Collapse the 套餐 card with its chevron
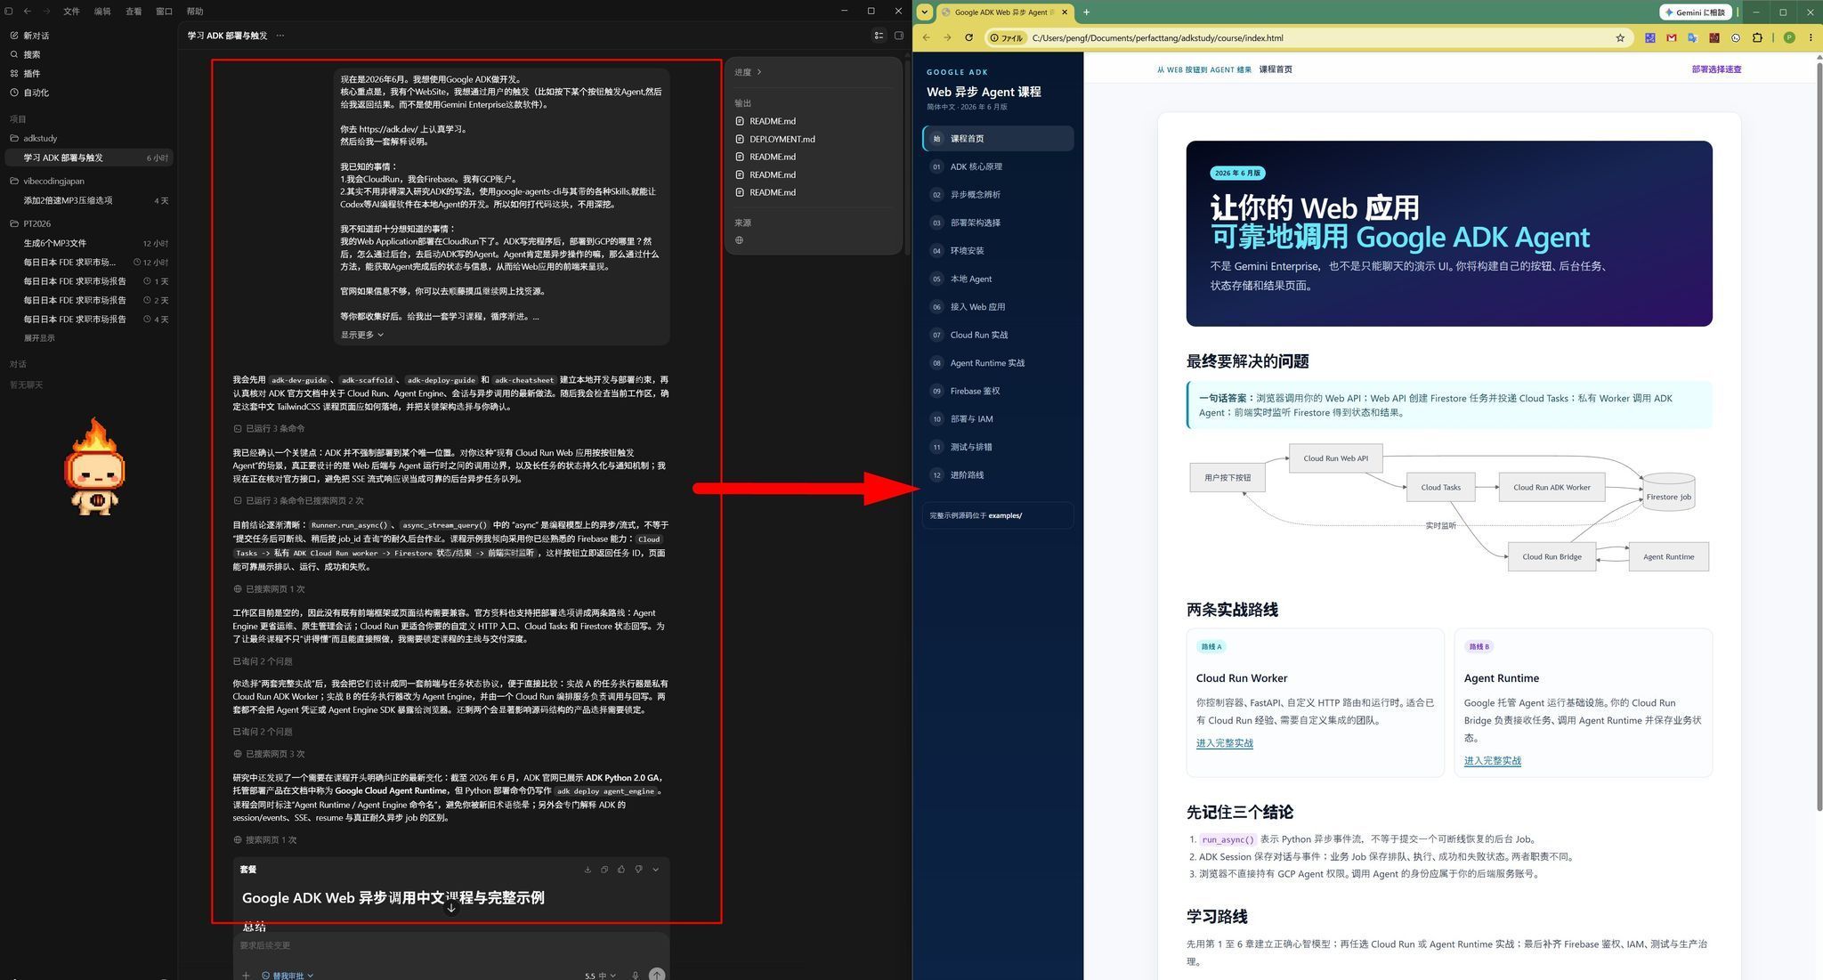Screen dimensions: 1823x980 656,870
